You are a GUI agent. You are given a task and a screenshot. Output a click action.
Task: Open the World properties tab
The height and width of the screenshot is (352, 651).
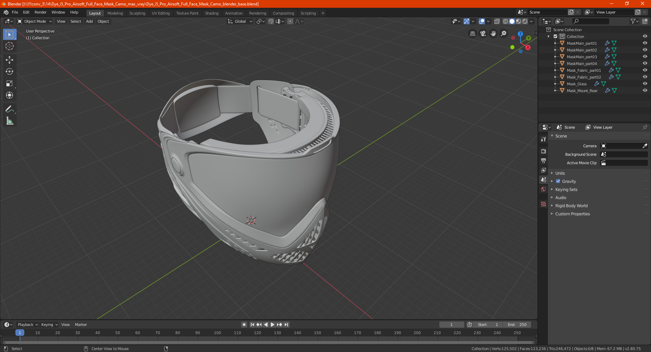[544, 189]
